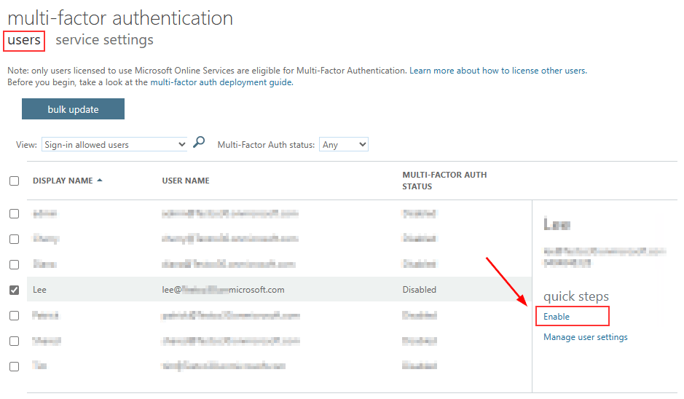Open Learn more about licensing link
Viewport: 684px width, 399px height.
(x=498, y=71)
